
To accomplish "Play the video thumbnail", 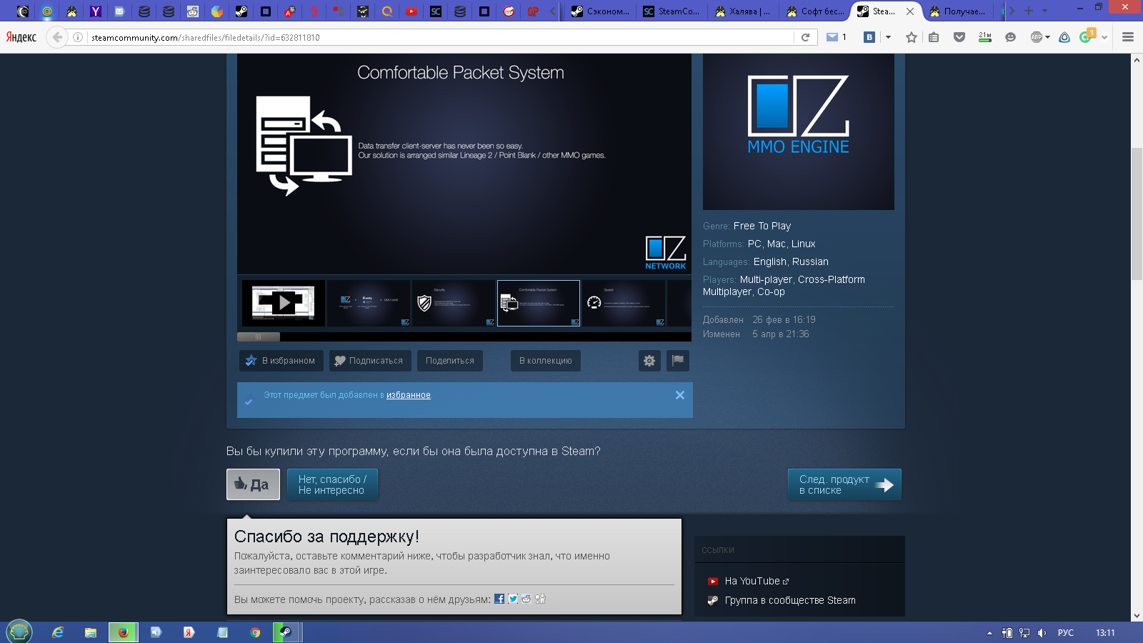I will coord(284,303).
